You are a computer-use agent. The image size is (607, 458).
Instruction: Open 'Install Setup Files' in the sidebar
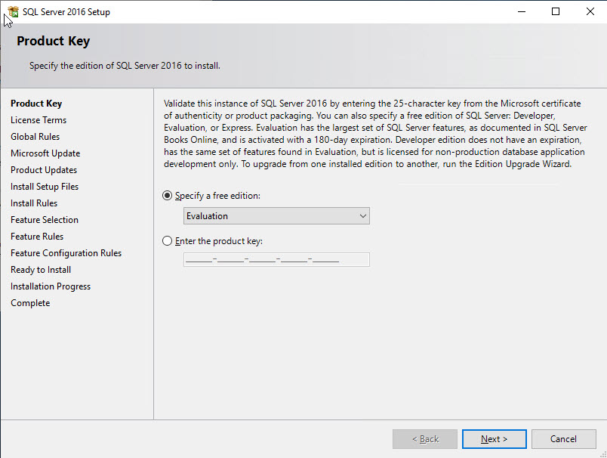pos(44,186)
